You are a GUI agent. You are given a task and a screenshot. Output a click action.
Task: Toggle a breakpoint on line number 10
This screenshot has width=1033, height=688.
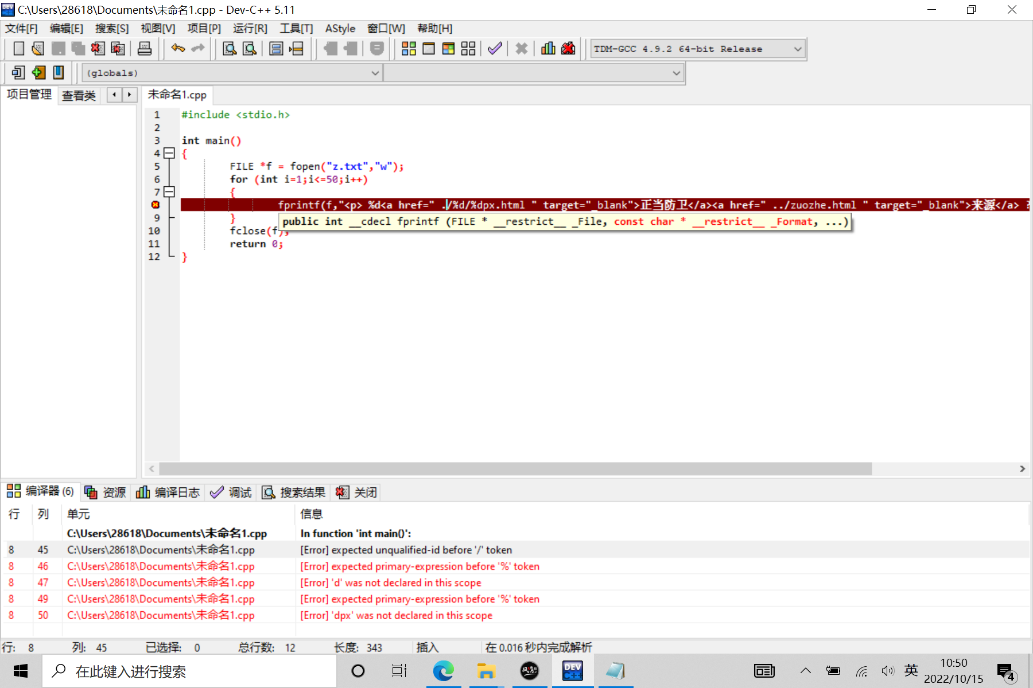154,230
